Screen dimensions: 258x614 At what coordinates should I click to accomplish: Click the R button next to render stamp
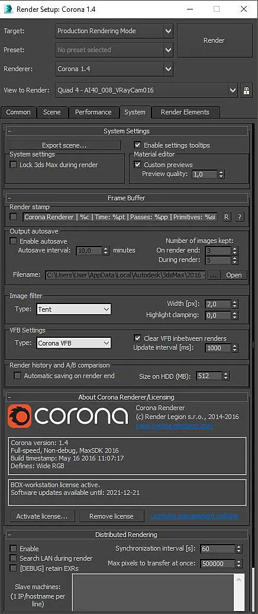(x=226, y=217)
